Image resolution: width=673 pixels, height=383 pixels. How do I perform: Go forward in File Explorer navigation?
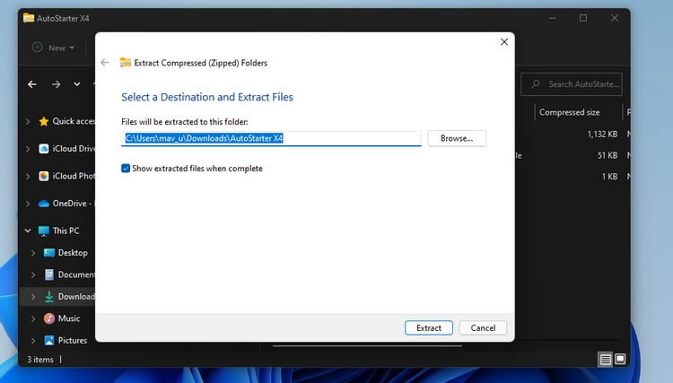click(57, 84)
